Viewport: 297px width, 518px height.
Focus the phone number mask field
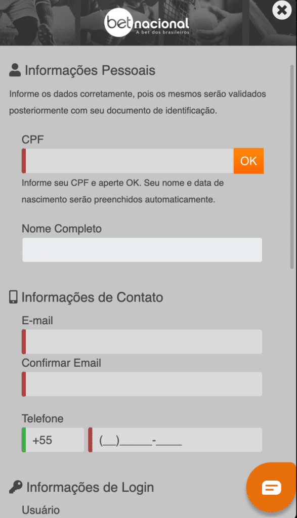click(x=175, y=440)
